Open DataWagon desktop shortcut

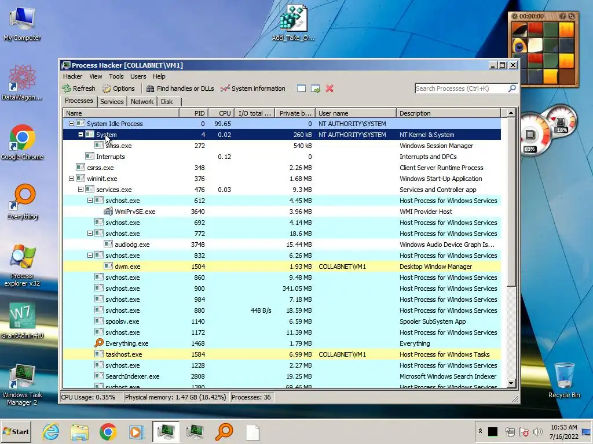point(22,83)
